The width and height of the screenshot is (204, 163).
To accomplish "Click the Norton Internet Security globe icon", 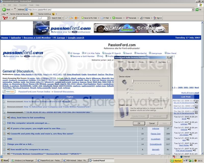I will [x=31, y=14].
